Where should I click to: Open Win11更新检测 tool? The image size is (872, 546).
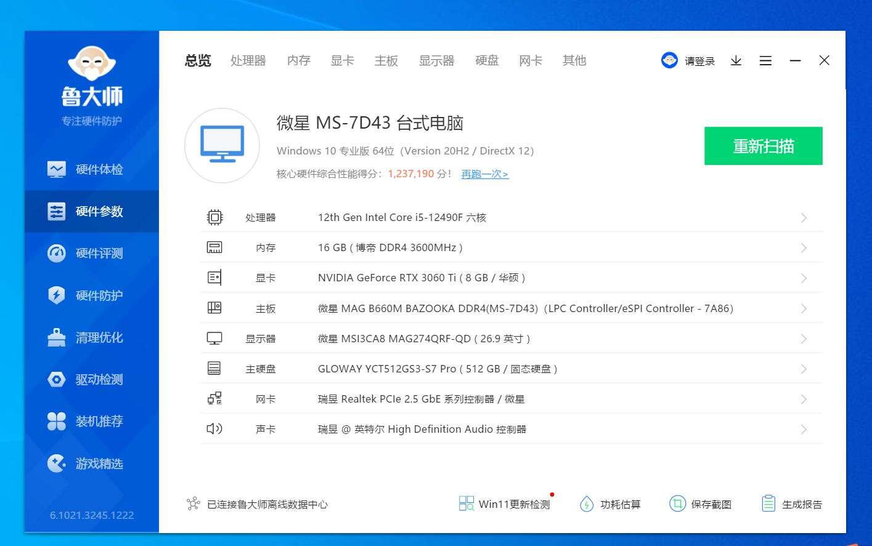pyautogui.click(x=505, y=504)
